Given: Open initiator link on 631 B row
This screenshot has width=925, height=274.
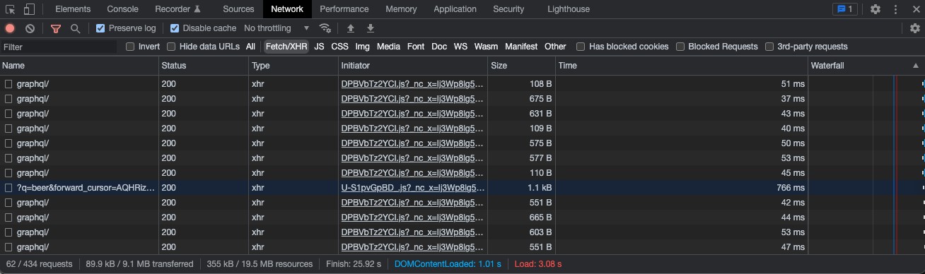Looking at the screenshot, I should 413,114.
